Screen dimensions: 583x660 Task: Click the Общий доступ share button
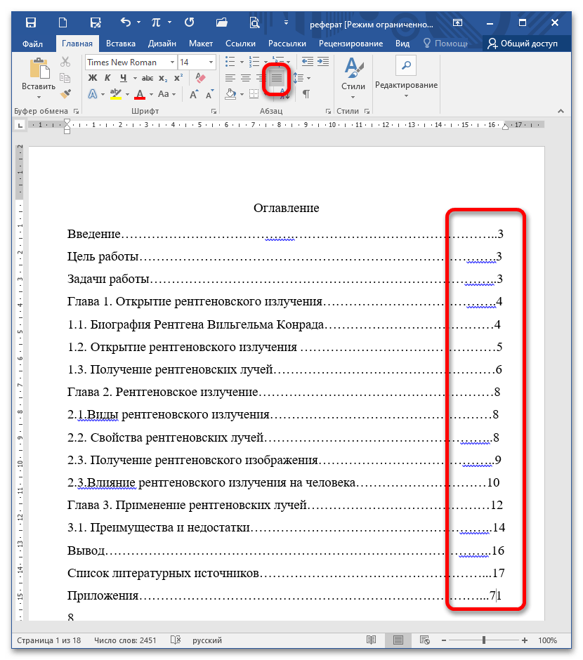(x=523, y=44)
